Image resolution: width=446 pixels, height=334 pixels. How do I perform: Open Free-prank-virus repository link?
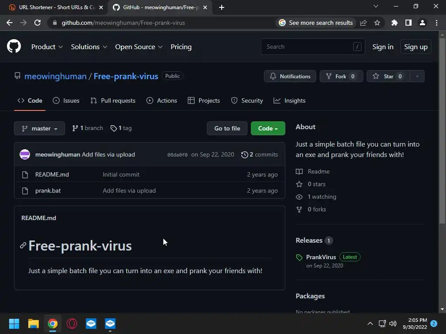coord(126,77)
